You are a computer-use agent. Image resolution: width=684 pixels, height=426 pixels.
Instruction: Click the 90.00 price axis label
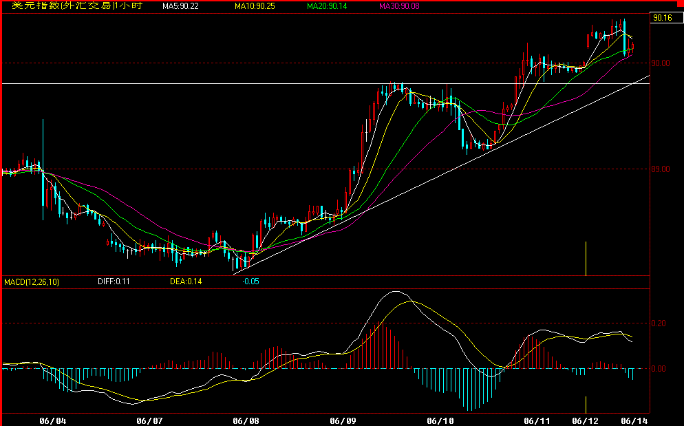[x=661, y=63]
